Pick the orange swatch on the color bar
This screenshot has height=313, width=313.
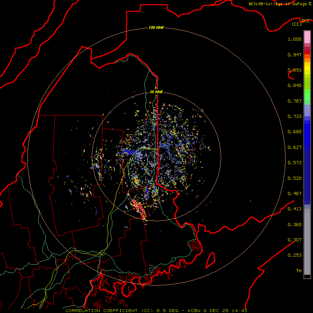pos(307,60)
